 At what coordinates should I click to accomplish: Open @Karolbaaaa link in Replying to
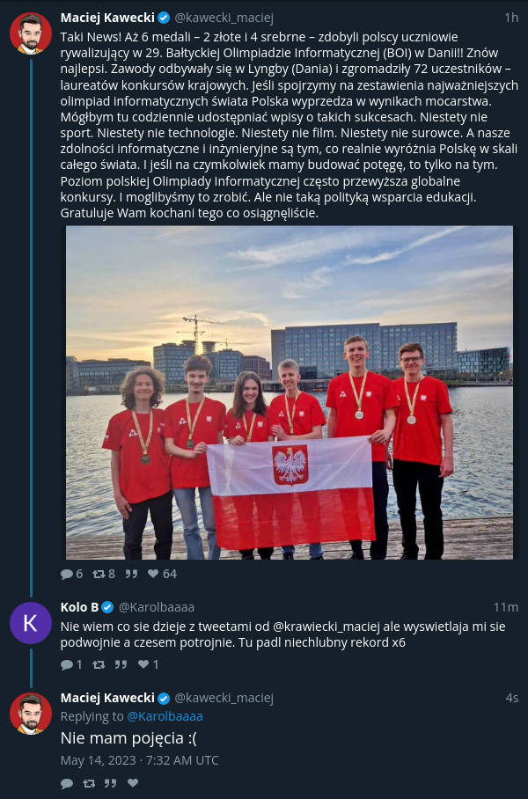[x=165, y=716]
